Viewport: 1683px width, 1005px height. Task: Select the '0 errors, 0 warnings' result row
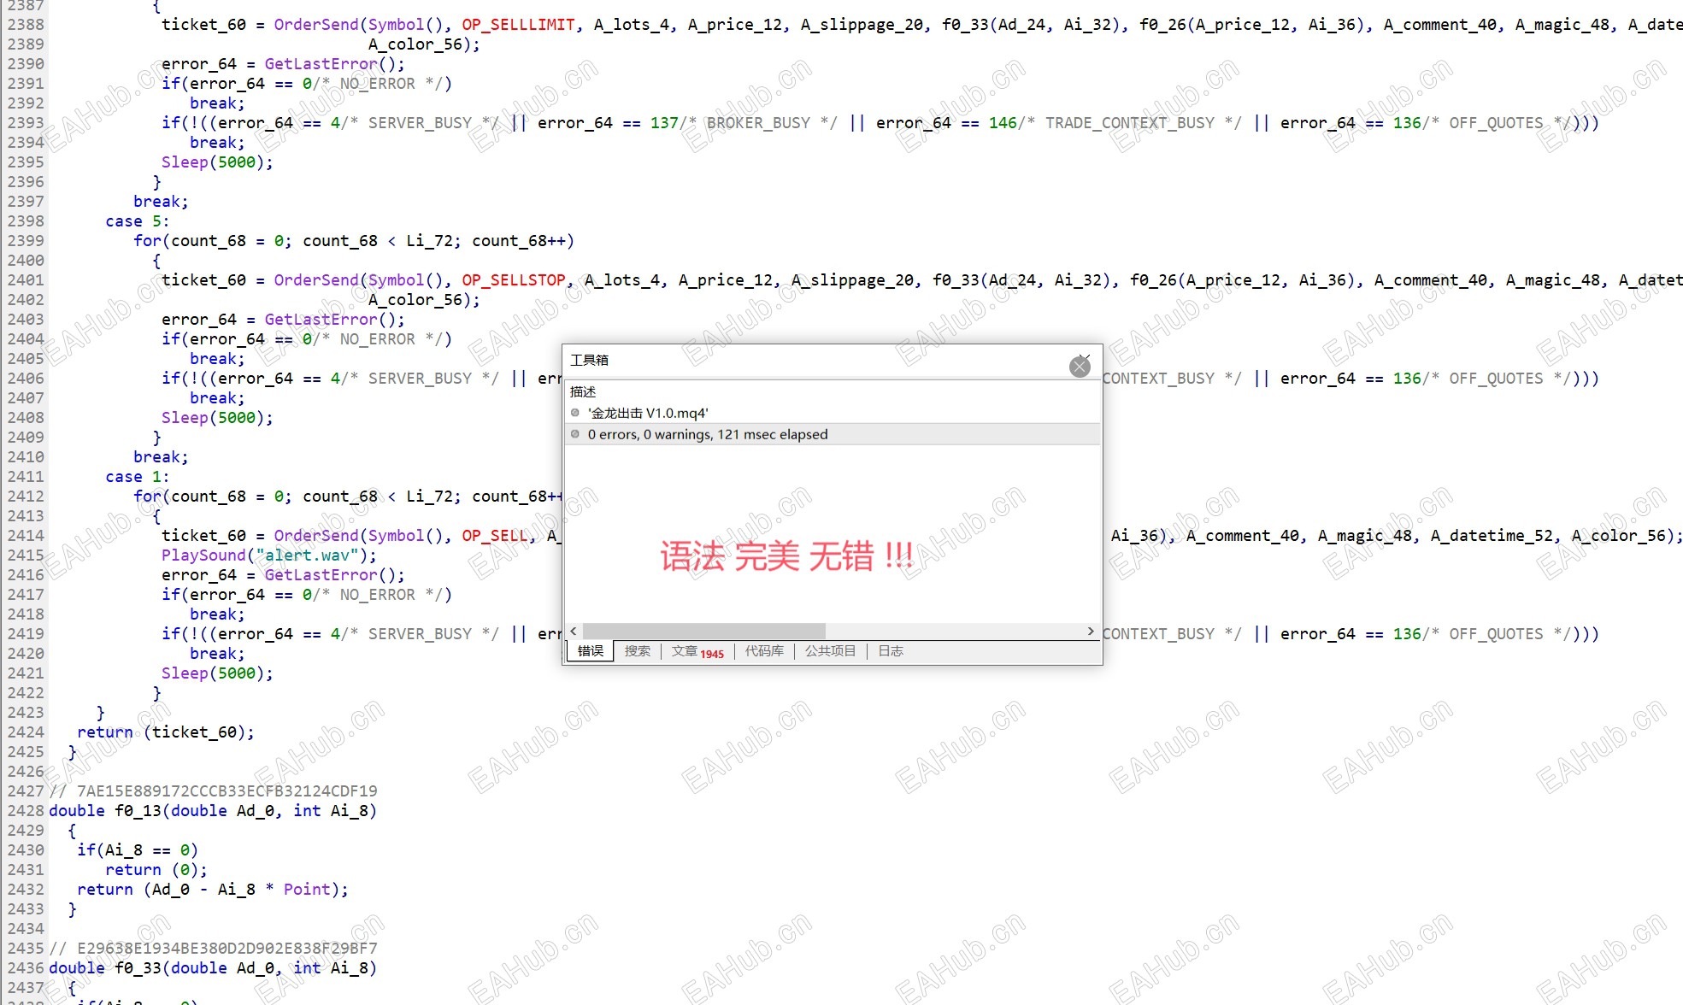tap(707, 434)
